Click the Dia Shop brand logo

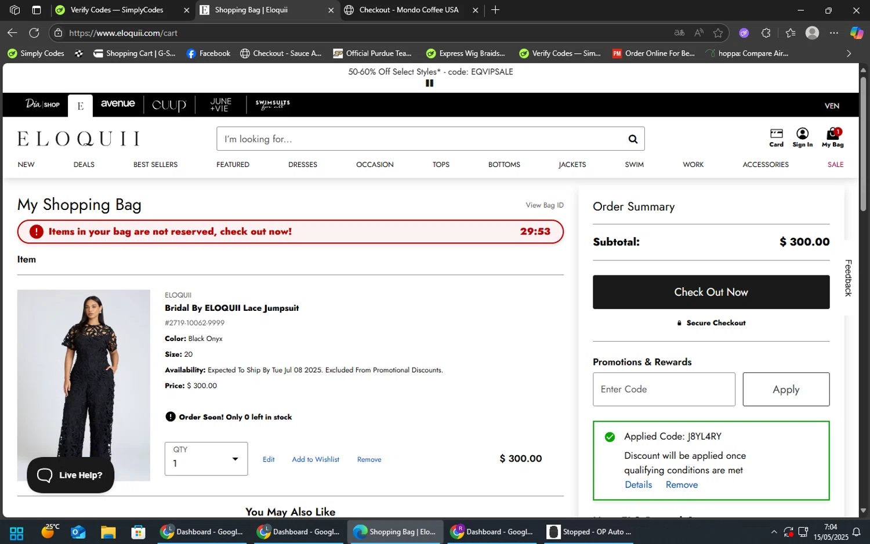tap(42, 104)
